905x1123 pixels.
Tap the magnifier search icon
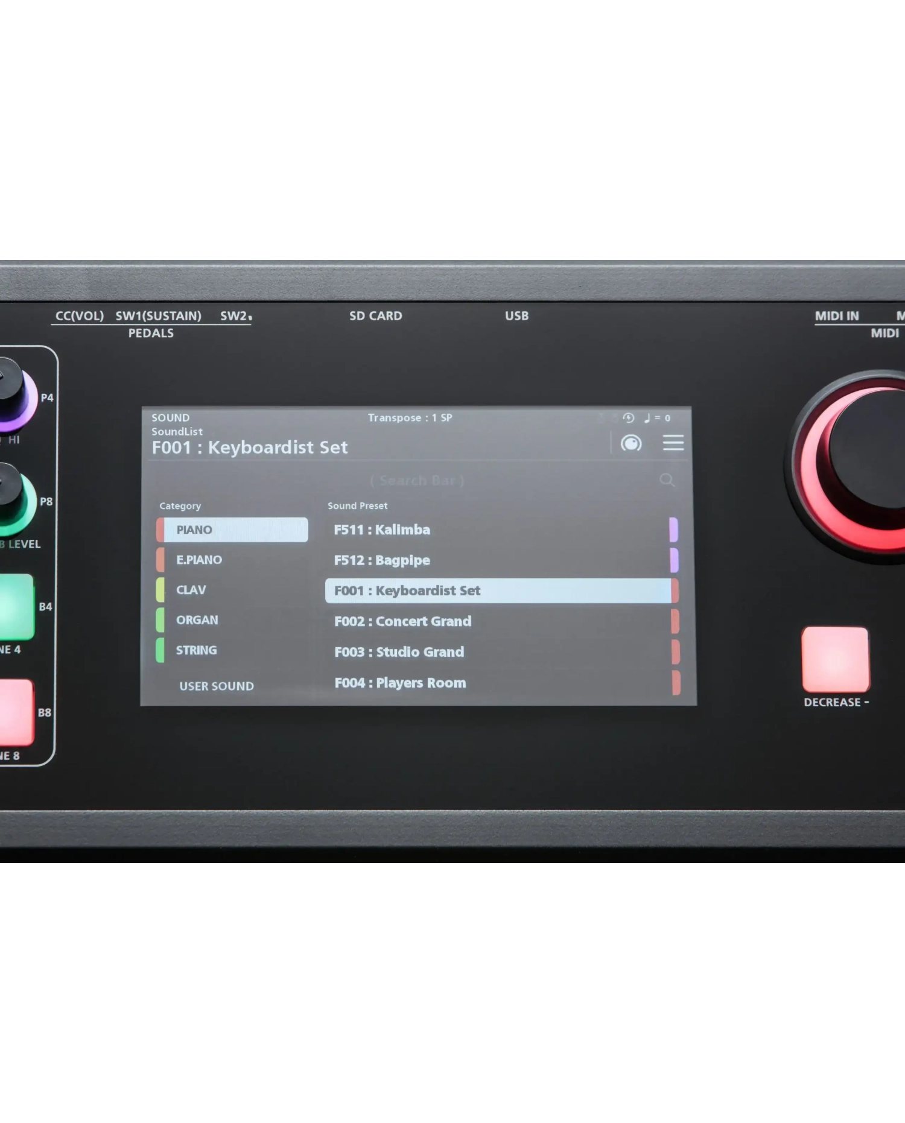(x=667, y=480)
